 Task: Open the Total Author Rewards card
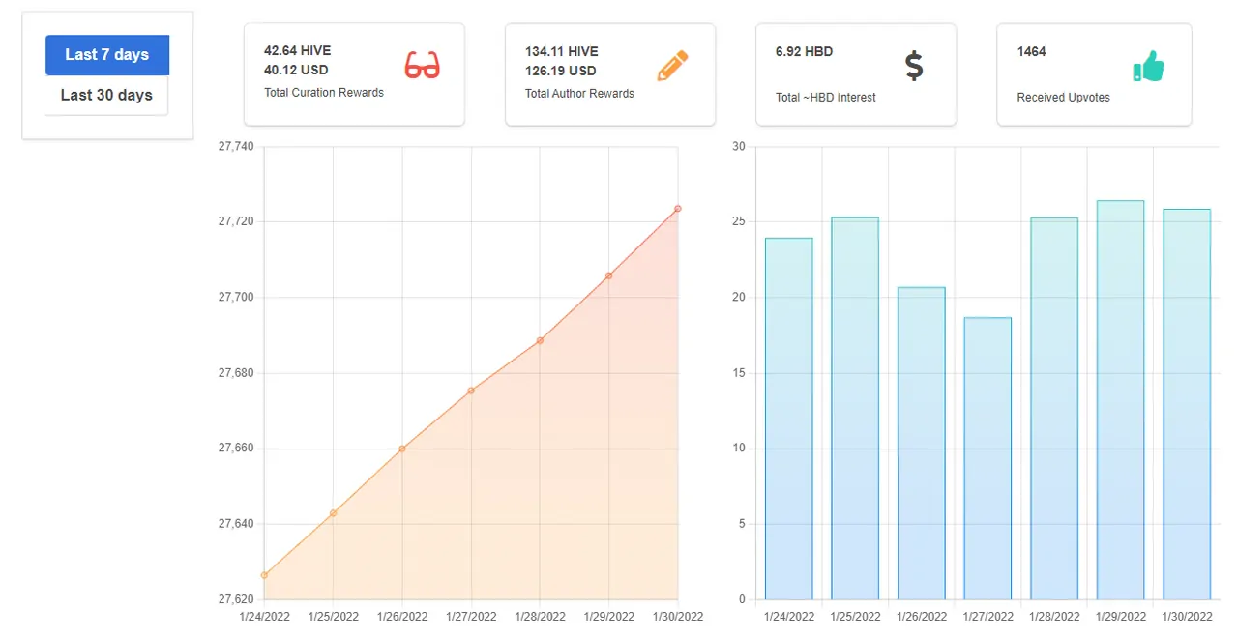point(610,74)
